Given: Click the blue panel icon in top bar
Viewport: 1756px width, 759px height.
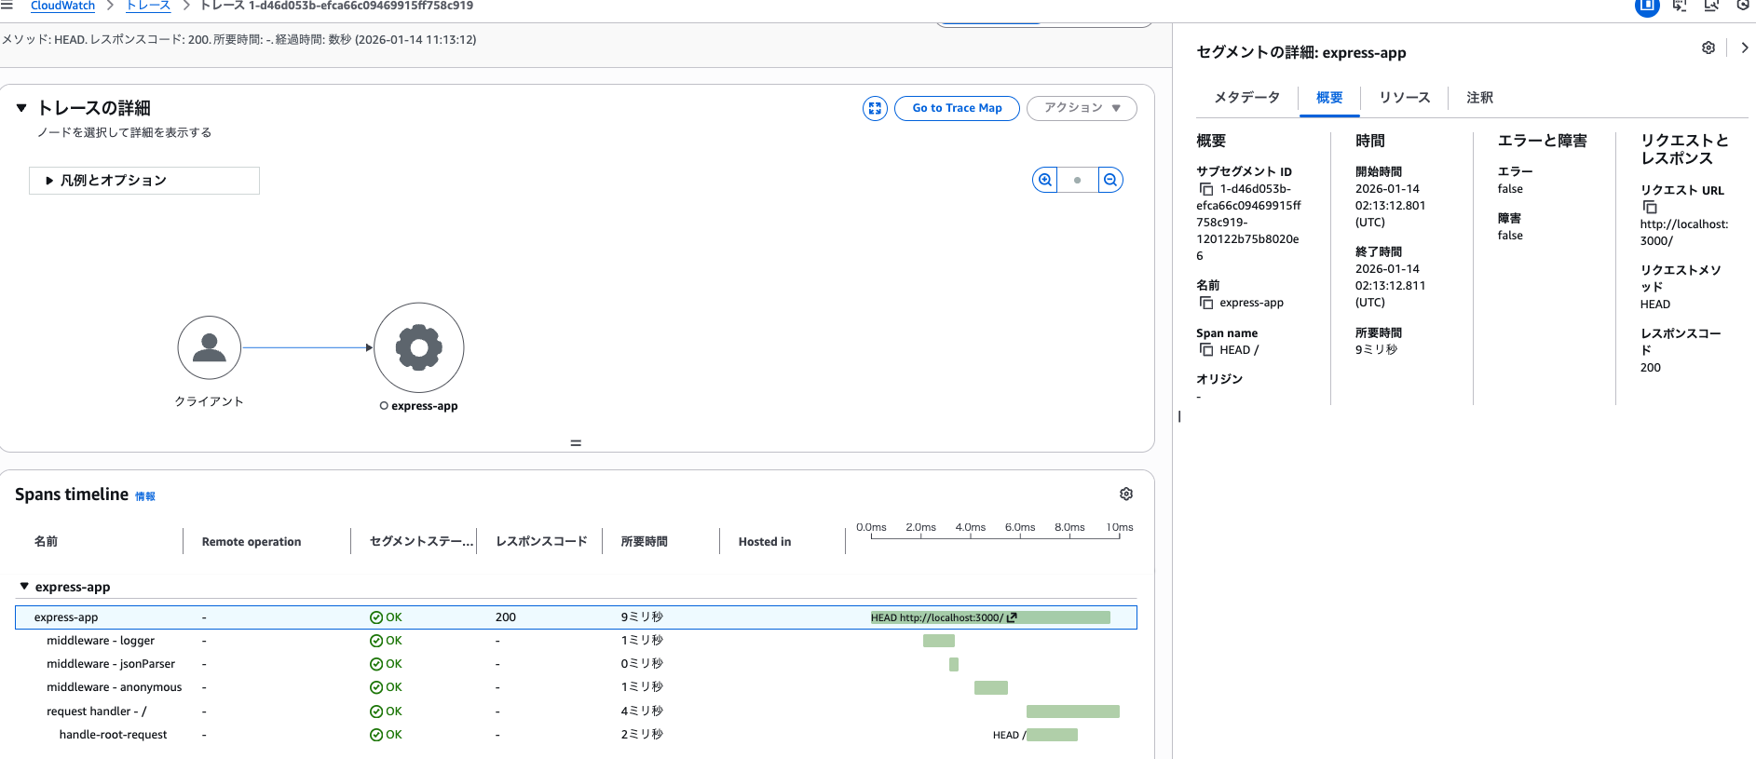Looking at the screenshot, I should click(1647, 6).
